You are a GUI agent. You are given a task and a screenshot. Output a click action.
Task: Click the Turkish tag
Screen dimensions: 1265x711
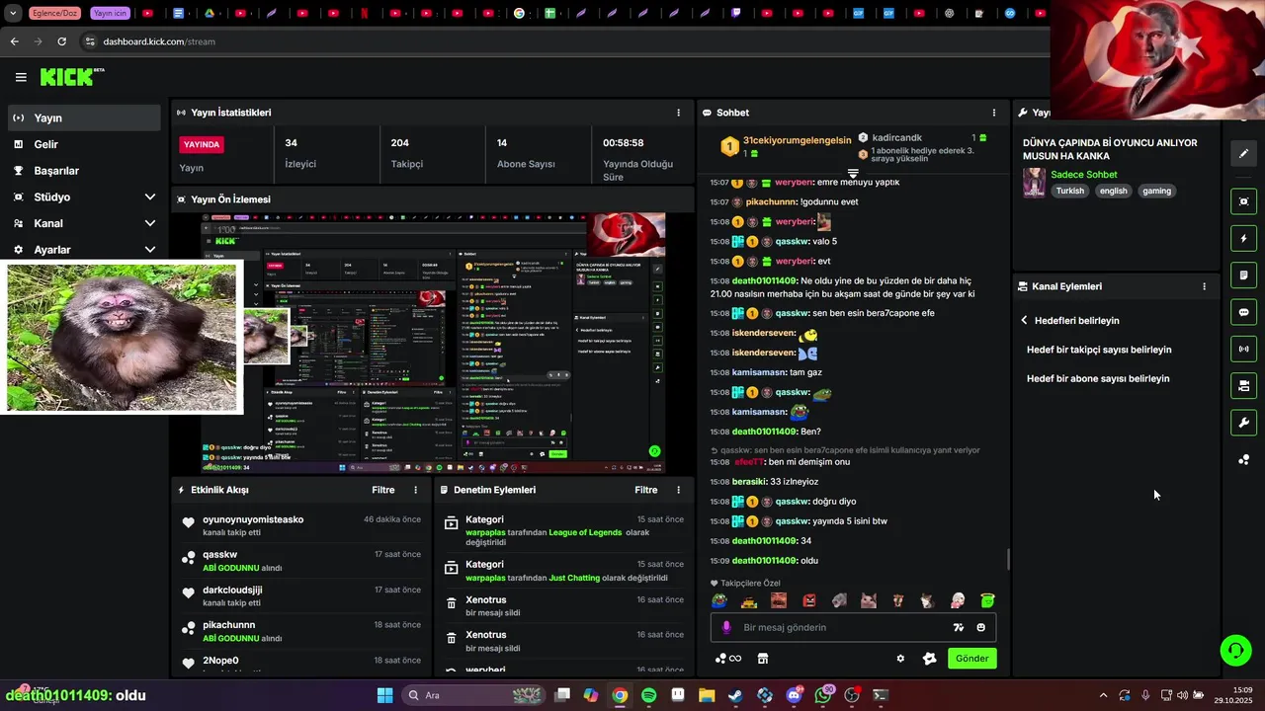1069,192
